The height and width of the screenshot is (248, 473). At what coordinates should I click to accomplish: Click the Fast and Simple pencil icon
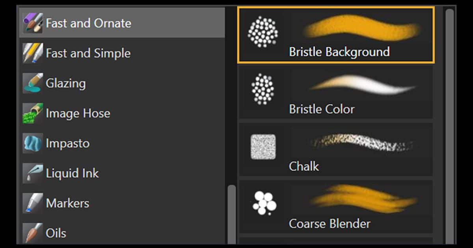(x=34, y=53)
